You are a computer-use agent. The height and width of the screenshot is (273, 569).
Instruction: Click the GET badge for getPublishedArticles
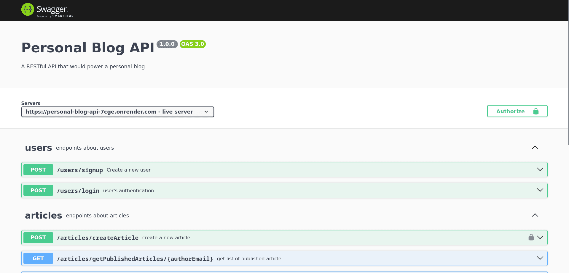point(38,259)
